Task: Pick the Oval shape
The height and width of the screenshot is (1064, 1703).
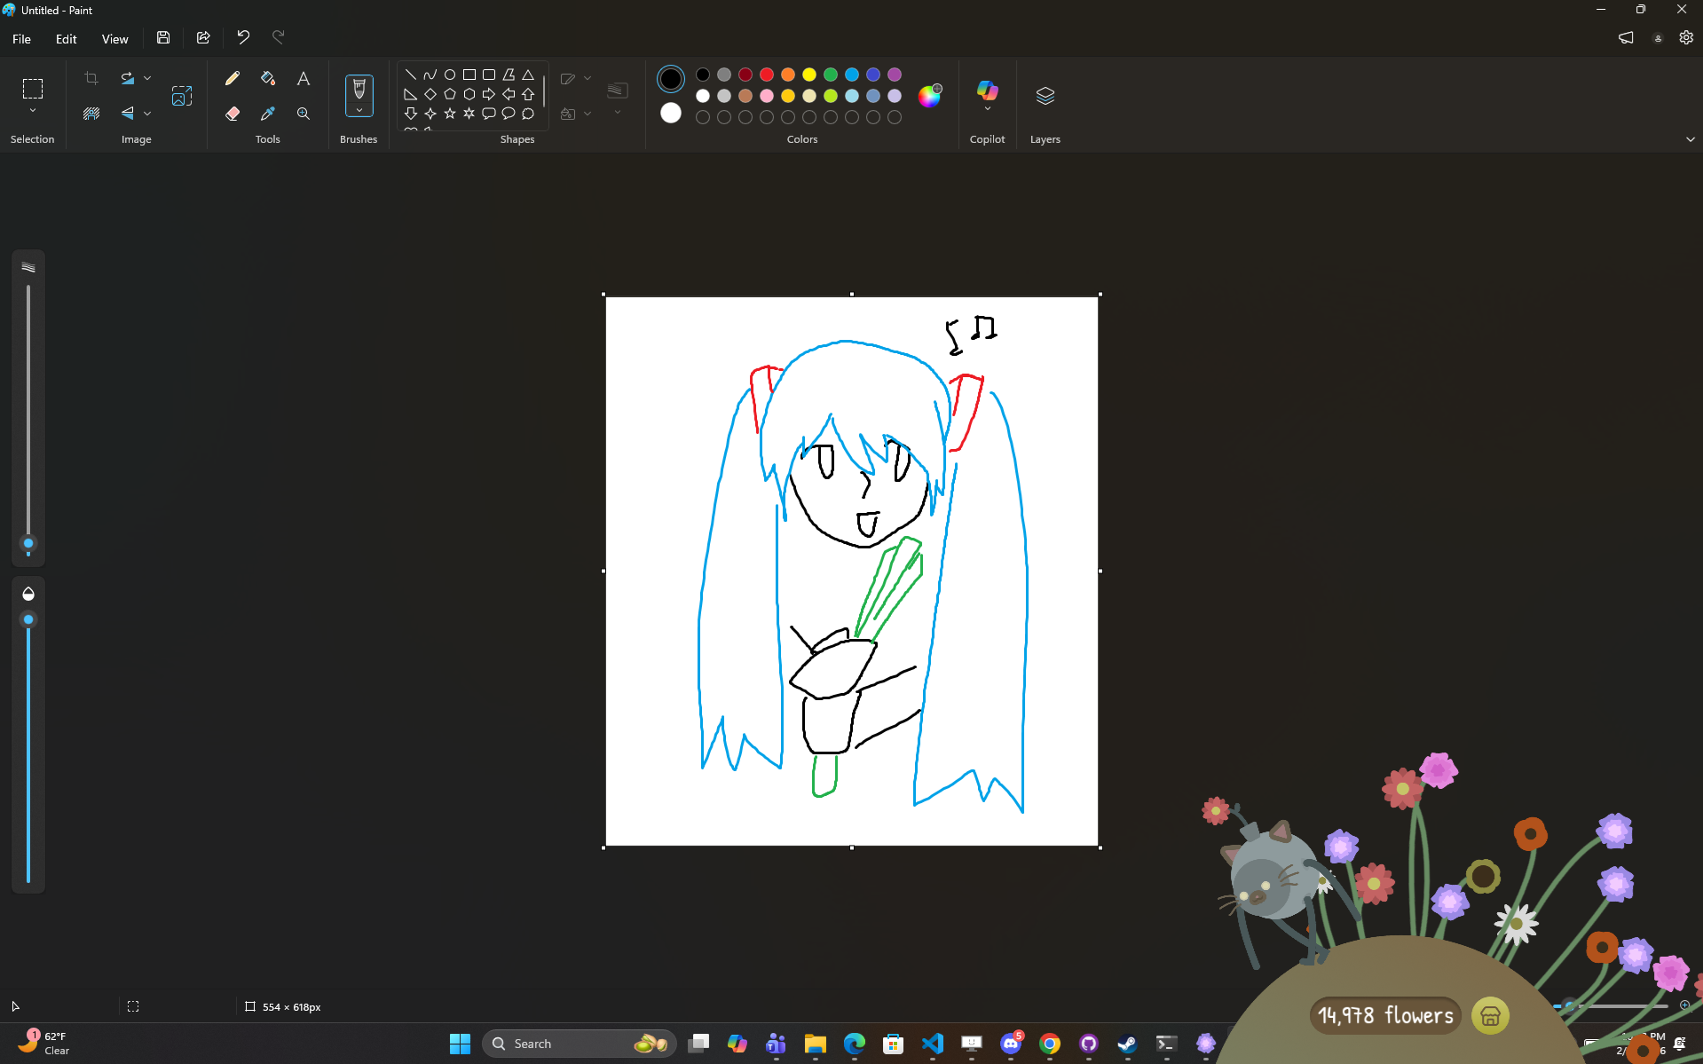Action: click(450, 75)
